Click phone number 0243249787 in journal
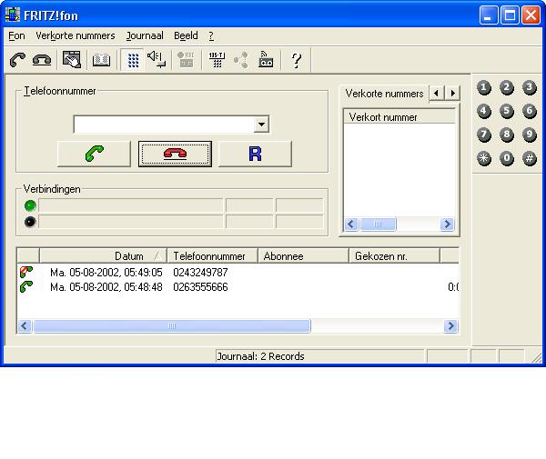The width and height of the screenshot is (546, 459). pyautogui.click(x=200, y=273)
